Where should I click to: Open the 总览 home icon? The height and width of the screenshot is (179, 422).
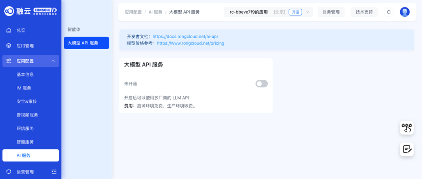(9, 30)
